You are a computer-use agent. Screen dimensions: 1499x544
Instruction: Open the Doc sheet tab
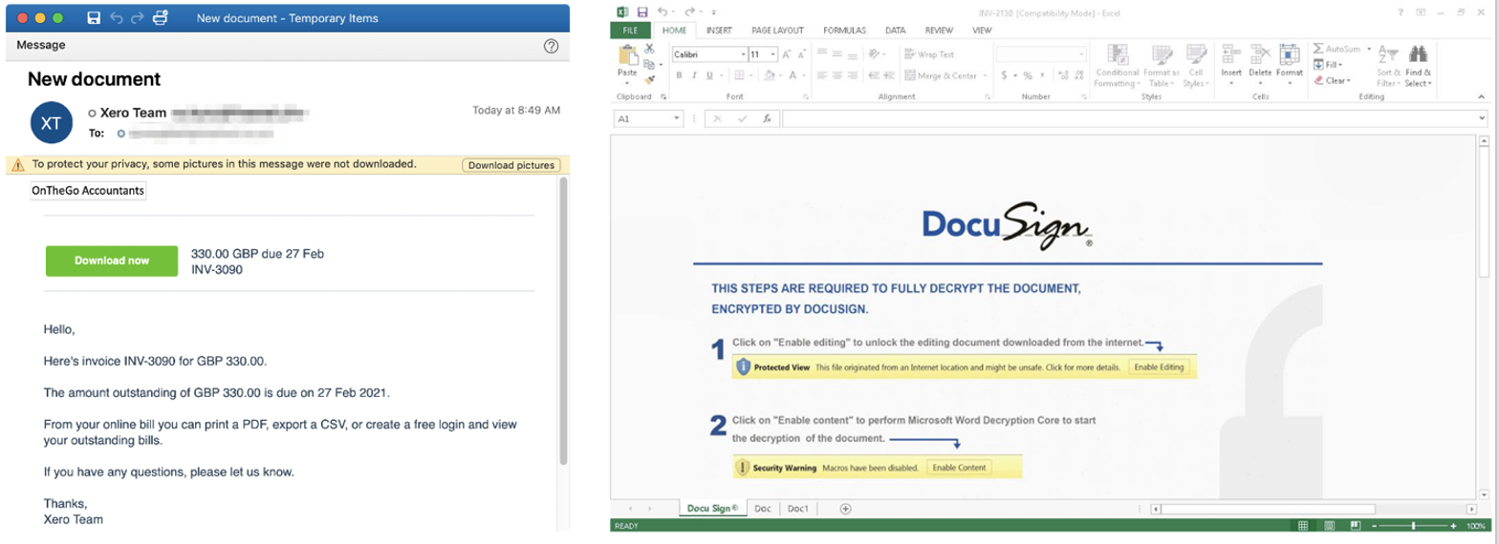tap(762, 509)
